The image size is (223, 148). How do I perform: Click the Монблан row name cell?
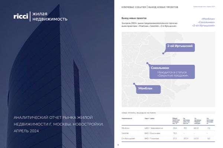point(126,128)
